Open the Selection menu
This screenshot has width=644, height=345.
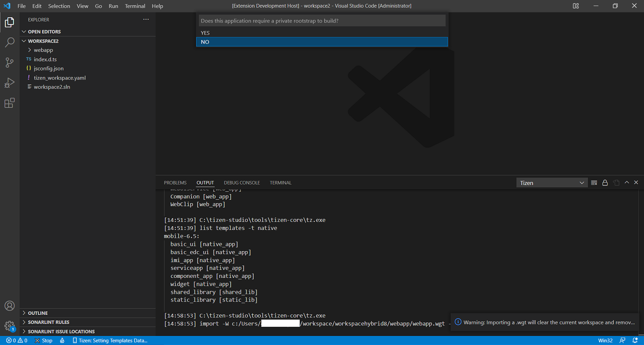[59, 6]
